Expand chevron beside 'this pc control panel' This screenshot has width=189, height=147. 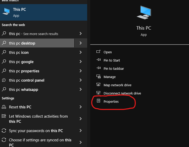(81, 80)
